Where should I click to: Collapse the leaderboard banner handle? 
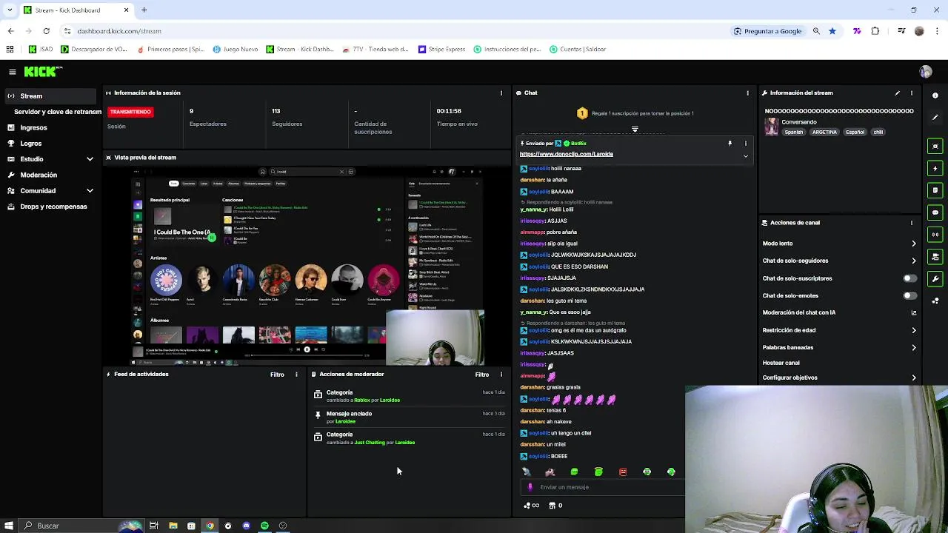[635, 130]
